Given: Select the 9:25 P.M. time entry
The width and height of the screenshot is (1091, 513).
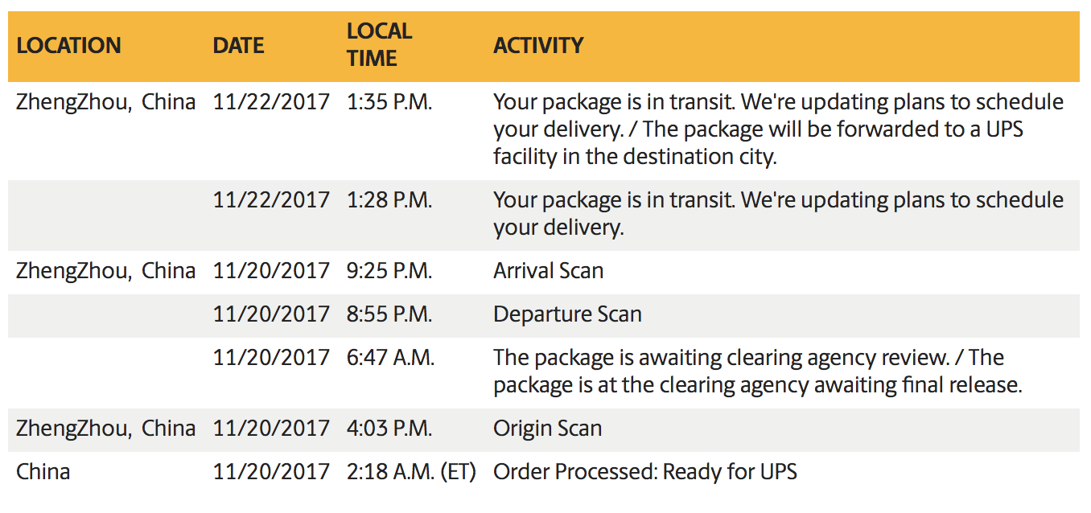Looking at the screenshot, I should tap(389, 271).
